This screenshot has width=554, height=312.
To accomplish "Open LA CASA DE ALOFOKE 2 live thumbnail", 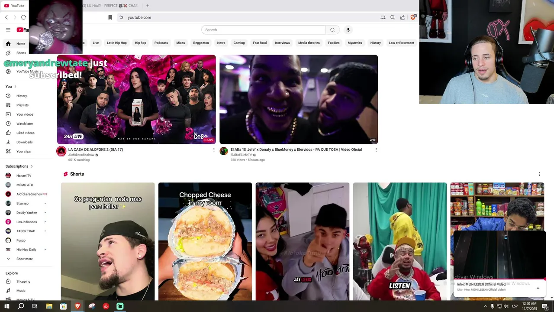I will [x=136, y=100].
